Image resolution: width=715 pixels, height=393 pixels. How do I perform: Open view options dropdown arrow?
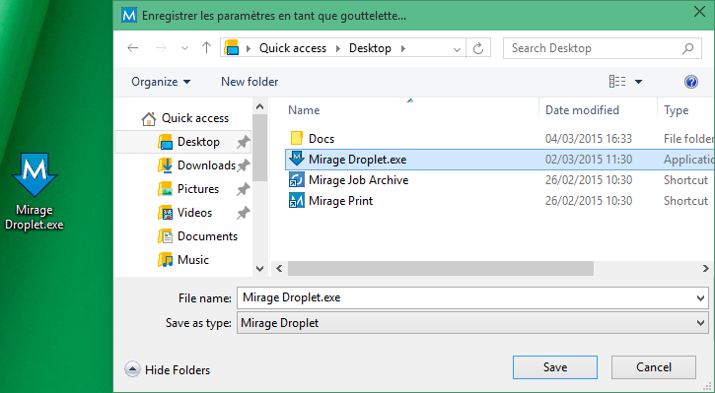coord(638,82)
